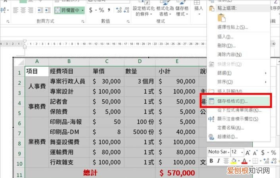Choose 清除內容(N) menu item

(239, 55)
